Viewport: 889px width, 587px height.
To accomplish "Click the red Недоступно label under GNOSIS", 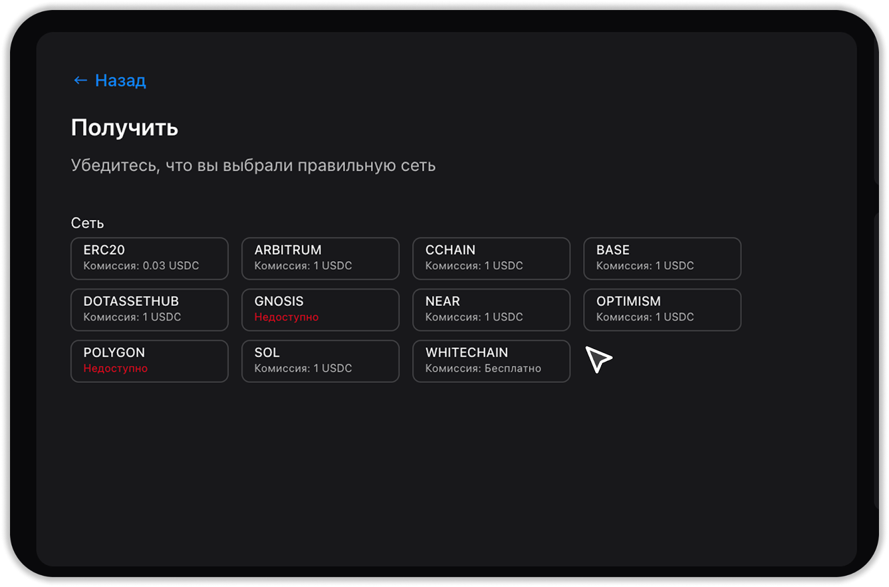I will (286, 317).
